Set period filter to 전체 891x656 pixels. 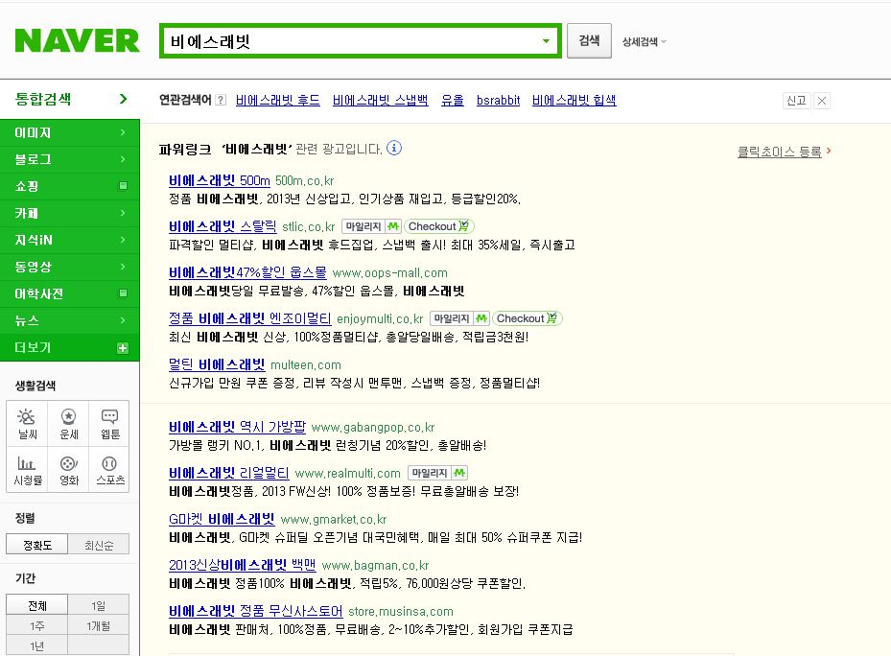(37, 605)
